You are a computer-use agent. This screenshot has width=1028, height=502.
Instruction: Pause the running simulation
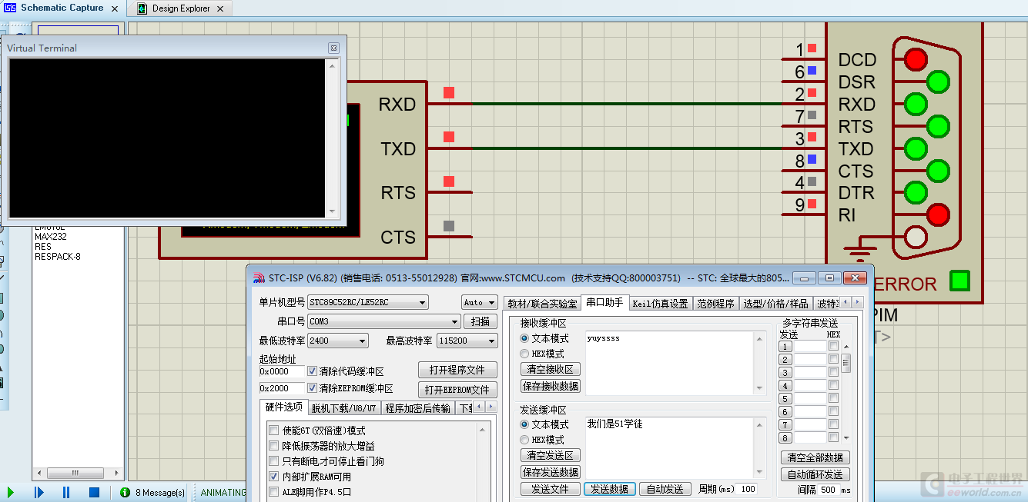pyautogui.click(x=66, y=492)
